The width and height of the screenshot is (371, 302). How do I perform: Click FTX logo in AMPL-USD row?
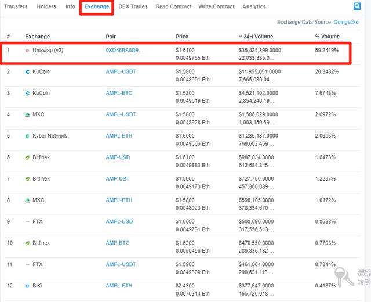(x=27, y=222)
